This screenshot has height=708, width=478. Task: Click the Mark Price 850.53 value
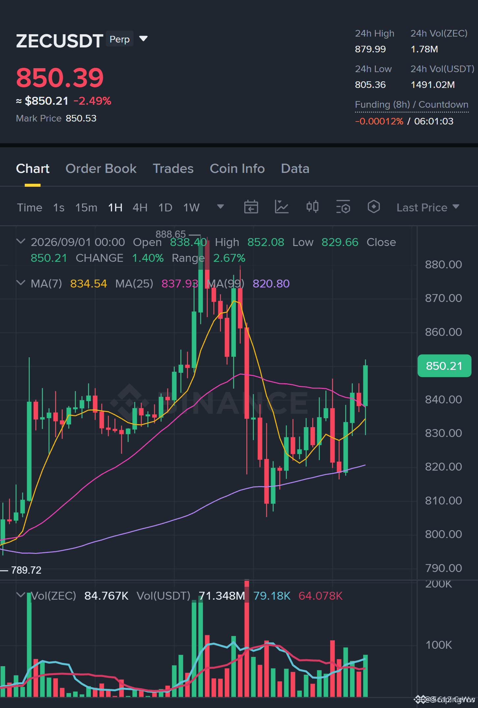click(81, 118)
